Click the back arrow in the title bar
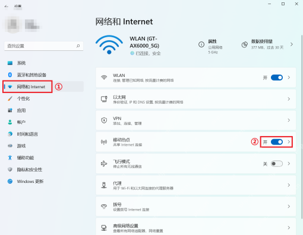The image size is (303, 235). [x=7, y=7]
